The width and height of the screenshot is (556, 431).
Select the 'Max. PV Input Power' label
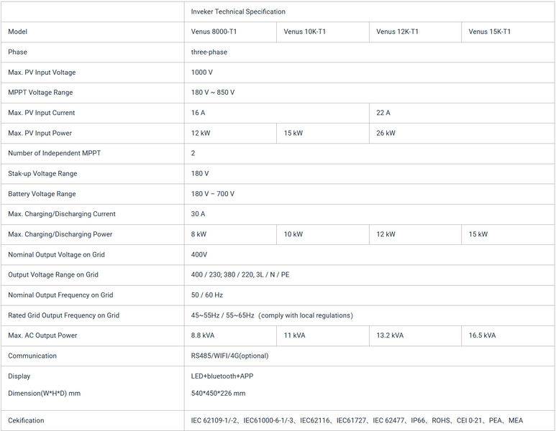click(x=40, y=133)
